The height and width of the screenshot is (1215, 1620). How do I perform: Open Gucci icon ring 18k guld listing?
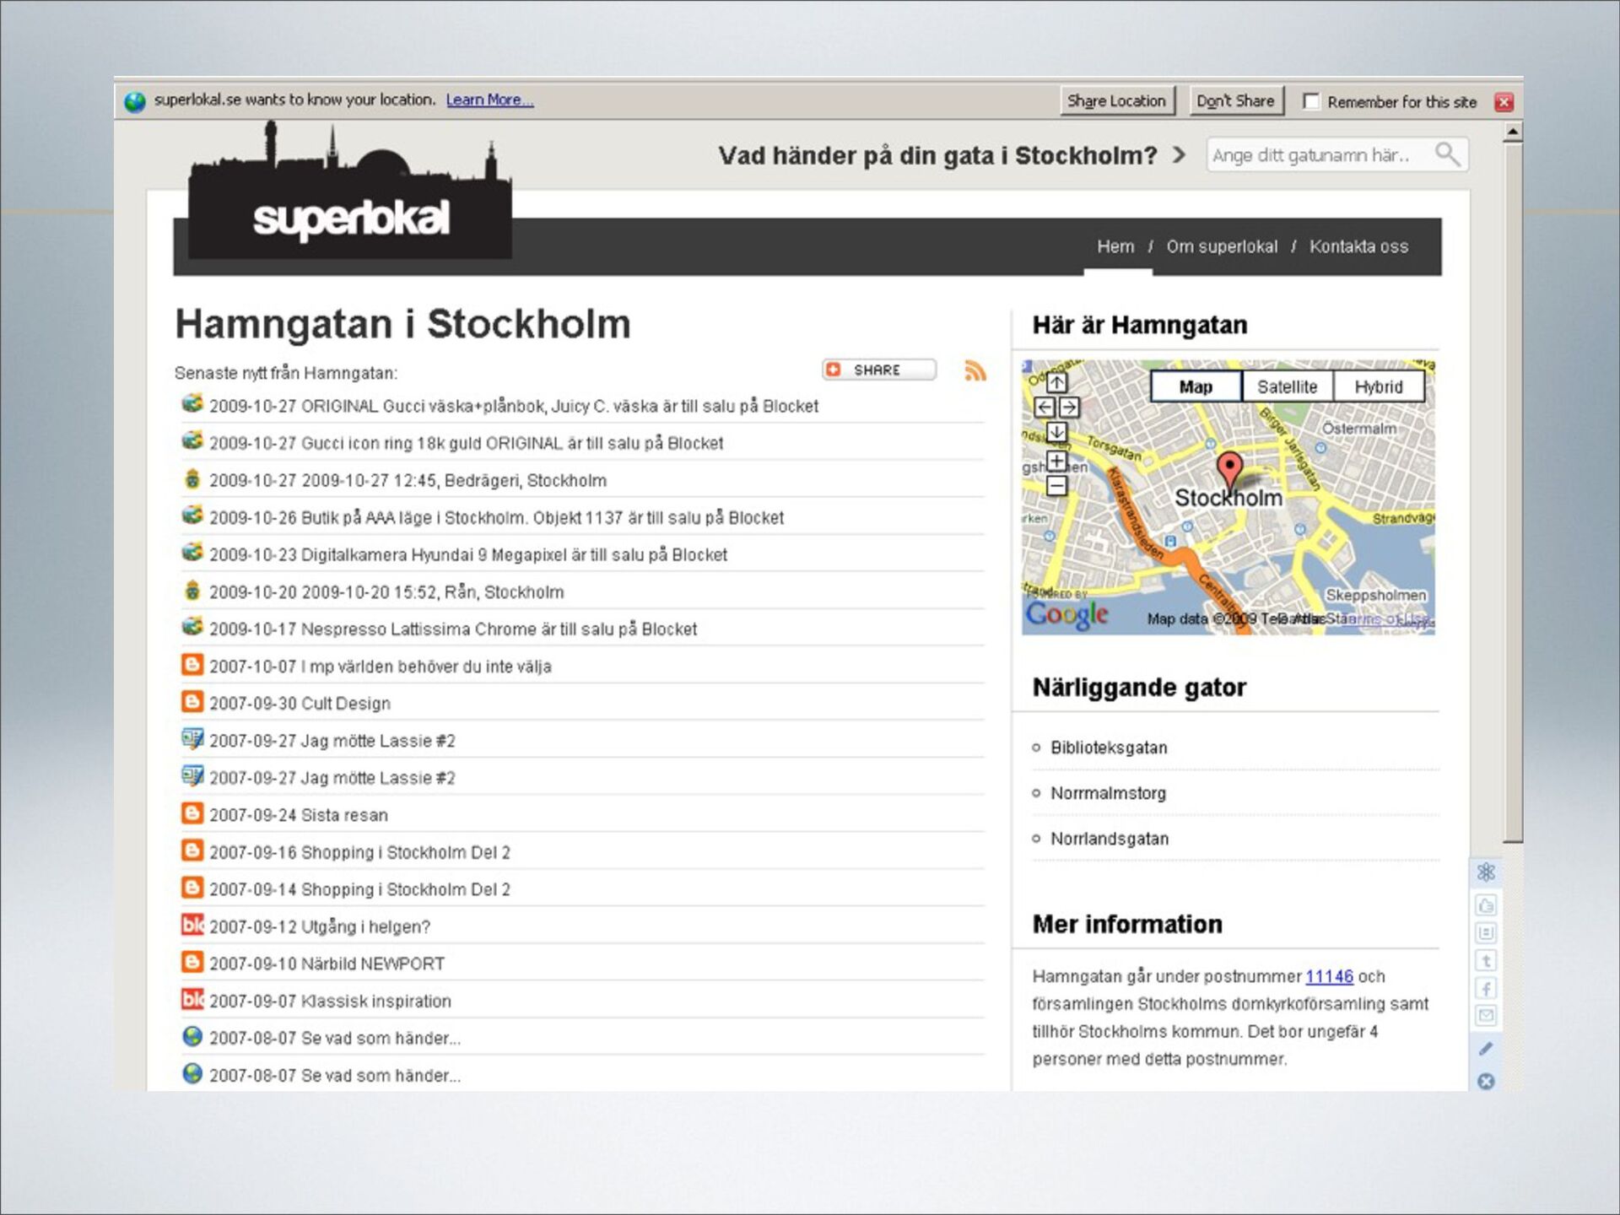click(467, 443)
